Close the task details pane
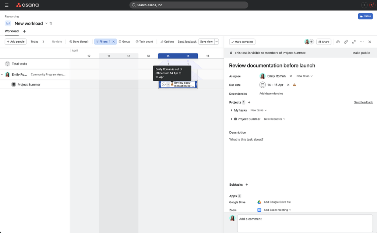 (x=370, y=42)
